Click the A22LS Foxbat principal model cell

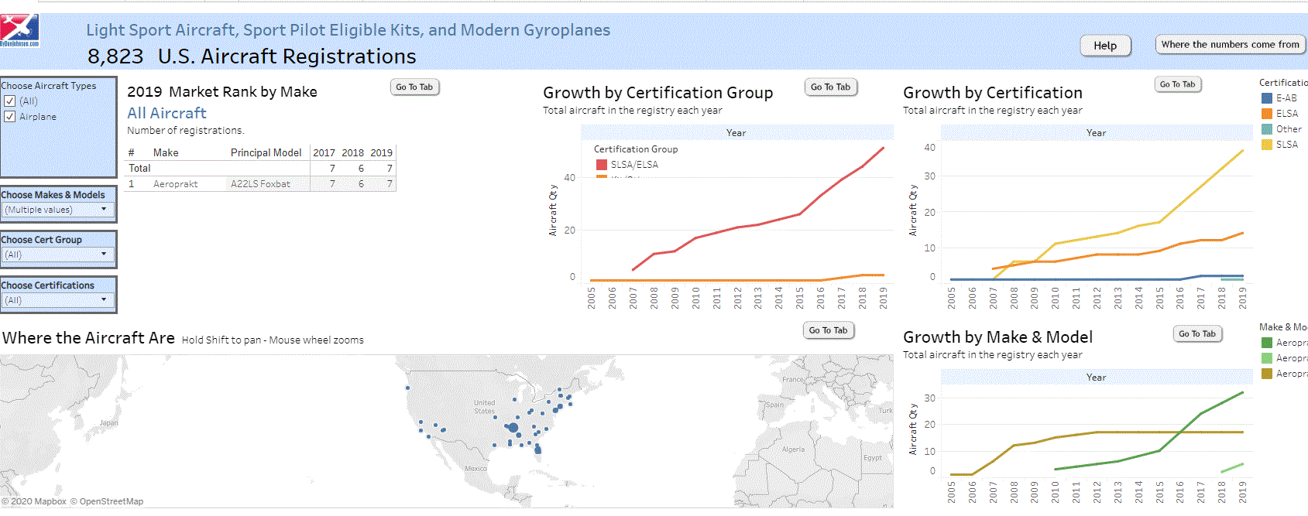pos(260,184)
